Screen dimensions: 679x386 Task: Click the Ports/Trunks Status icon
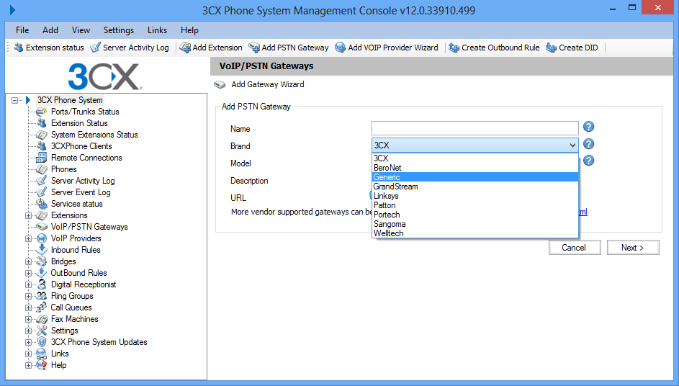coord(42,112)
